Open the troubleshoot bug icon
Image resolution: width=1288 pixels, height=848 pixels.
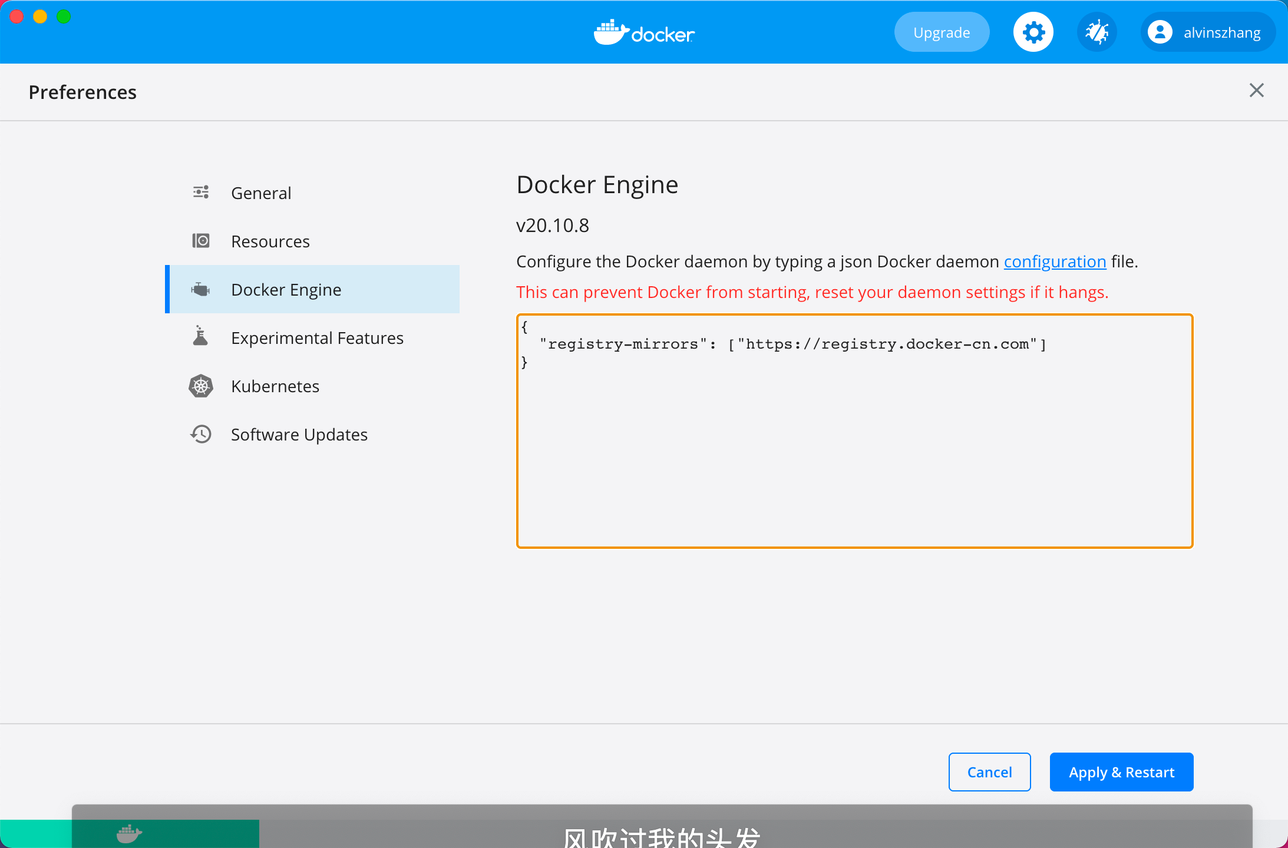point(1097,32)
